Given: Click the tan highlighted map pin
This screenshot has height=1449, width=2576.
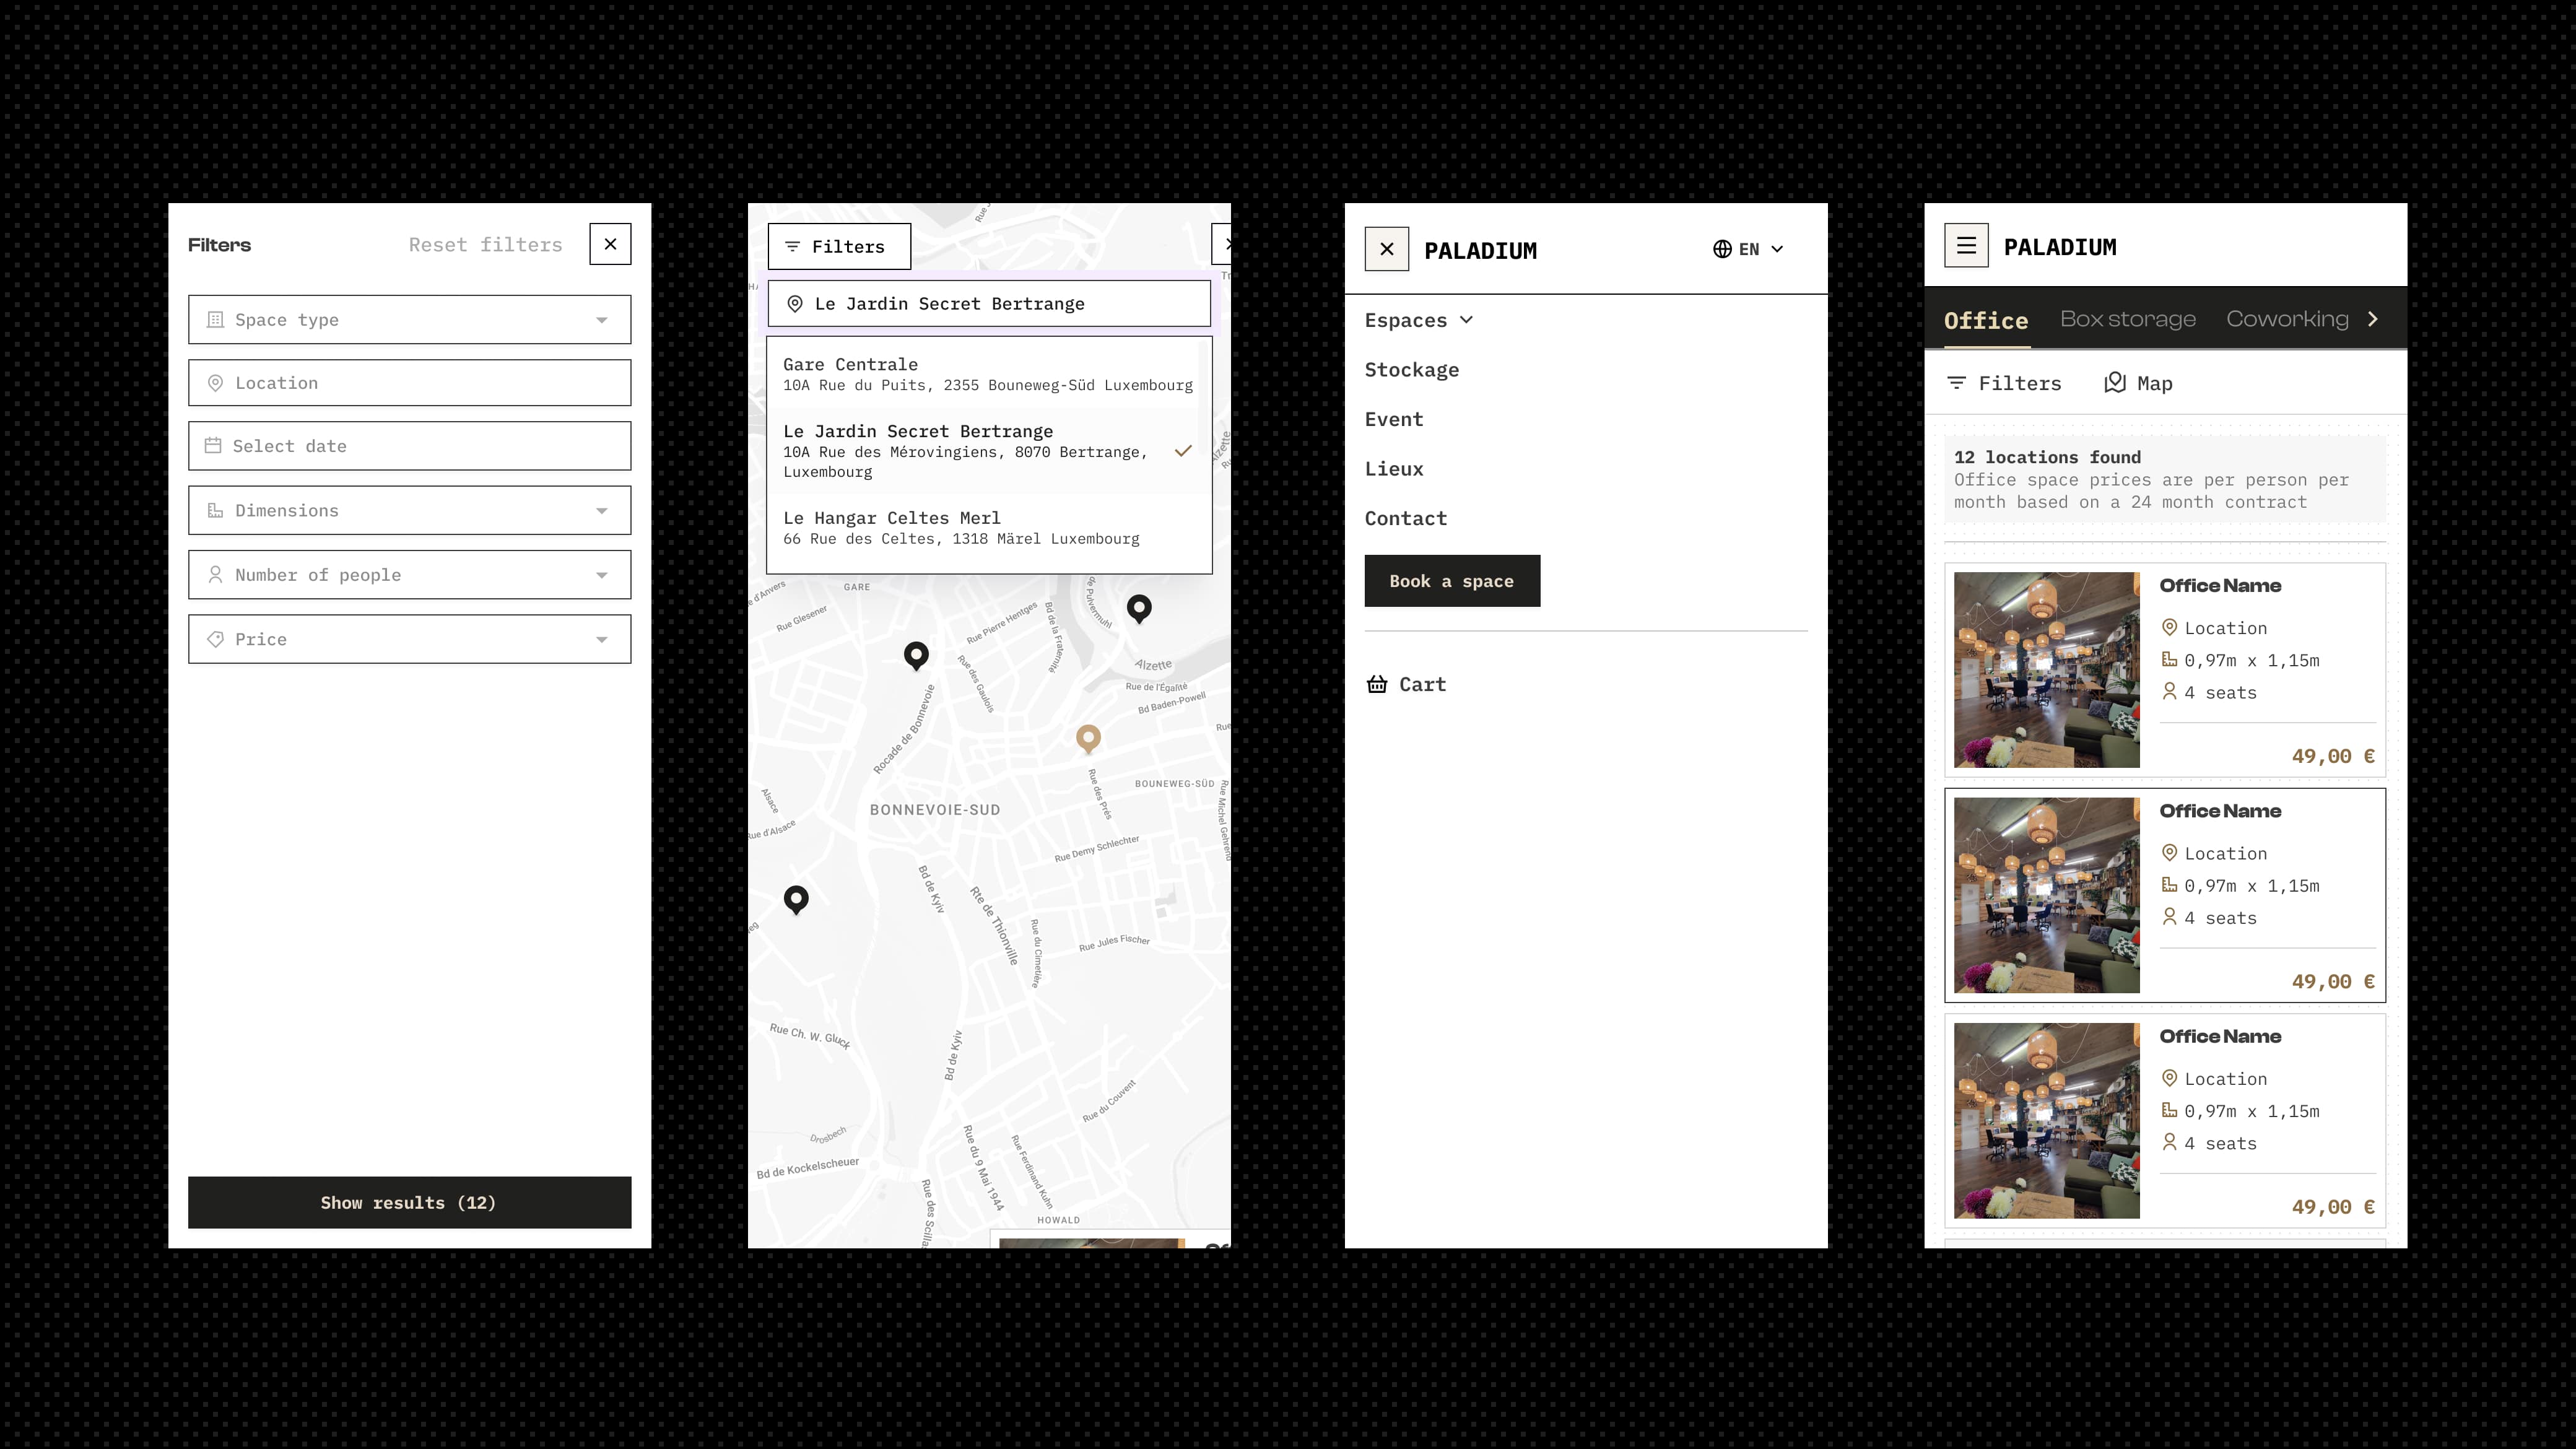Looking at the screenshot, I should point(1088,737).
